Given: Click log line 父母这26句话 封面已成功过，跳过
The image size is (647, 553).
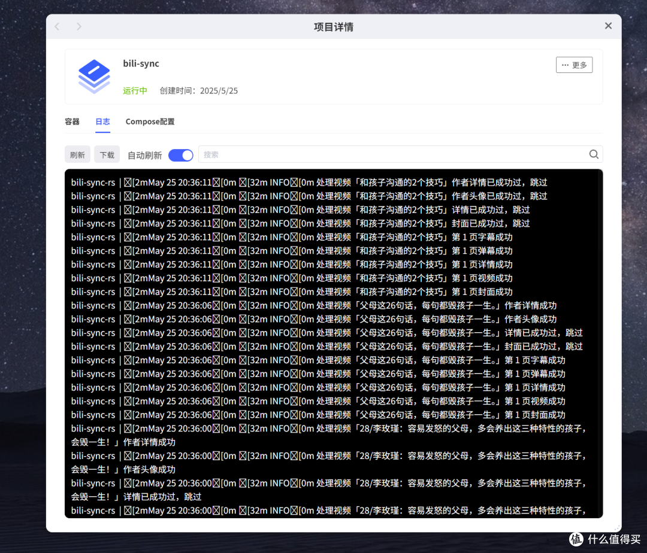Looking at the screenshot, I should click(327, 347).
